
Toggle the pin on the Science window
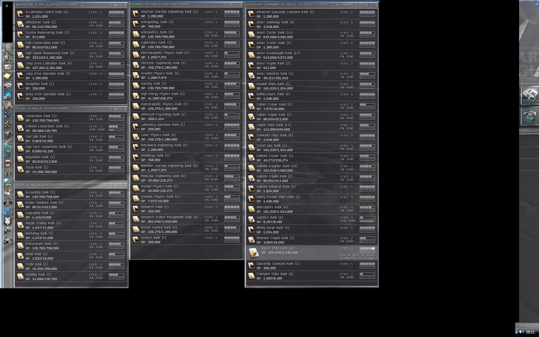tap(226, 4)
